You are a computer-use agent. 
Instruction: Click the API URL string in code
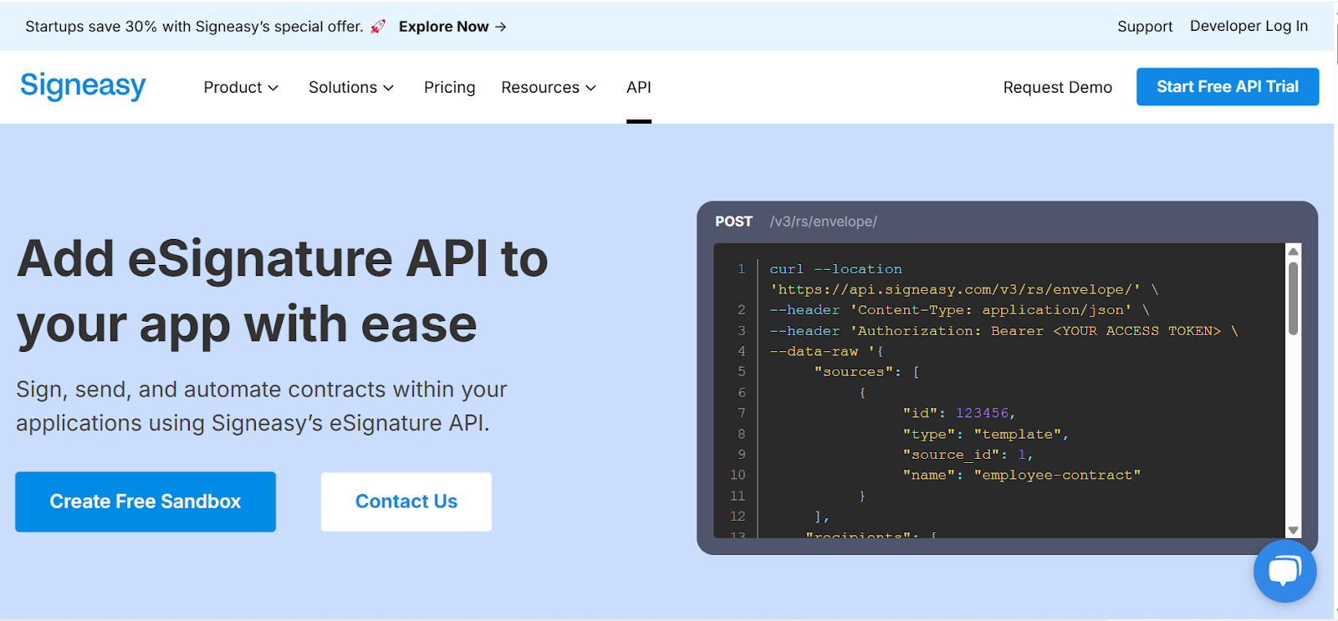click(x=955, y=289)
